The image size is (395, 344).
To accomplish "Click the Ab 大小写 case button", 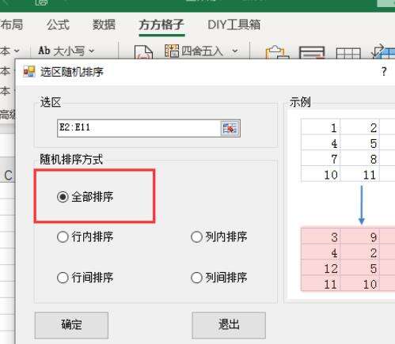I will (62, 51).
